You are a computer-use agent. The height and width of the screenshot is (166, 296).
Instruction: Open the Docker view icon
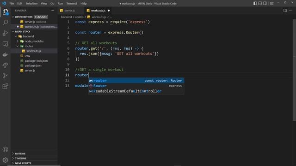coord(5,54)
